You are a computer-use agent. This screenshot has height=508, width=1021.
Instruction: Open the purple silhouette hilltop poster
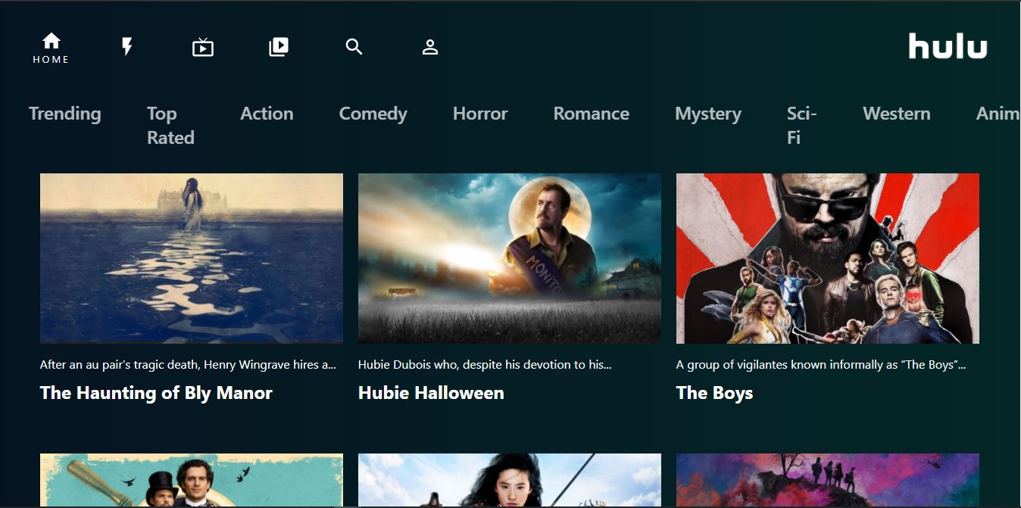tap(828, 480)
